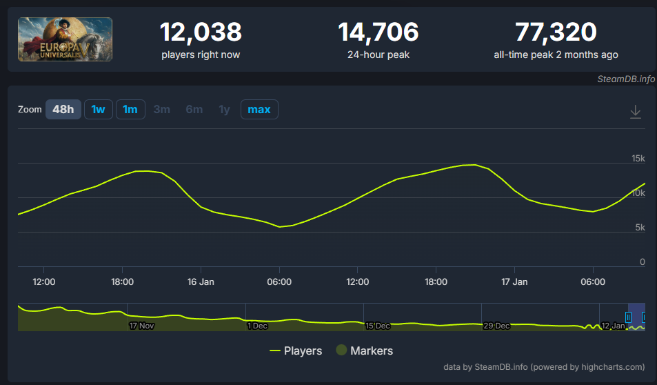Screen dimensions: 657x385
Task: Click the right navigator range handle
Action: click(x=644, y=317)
